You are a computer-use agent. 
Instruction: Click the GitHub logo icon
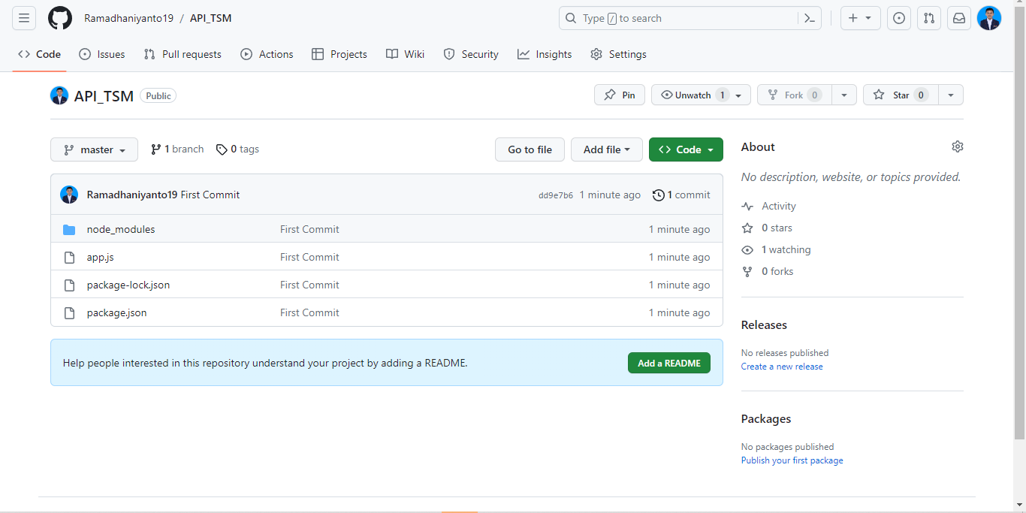point(60,18)
